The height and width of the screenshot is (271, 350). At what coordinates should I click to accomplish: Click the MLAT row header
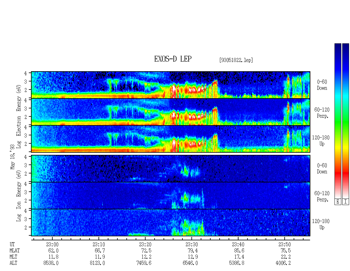pos(15,251)
